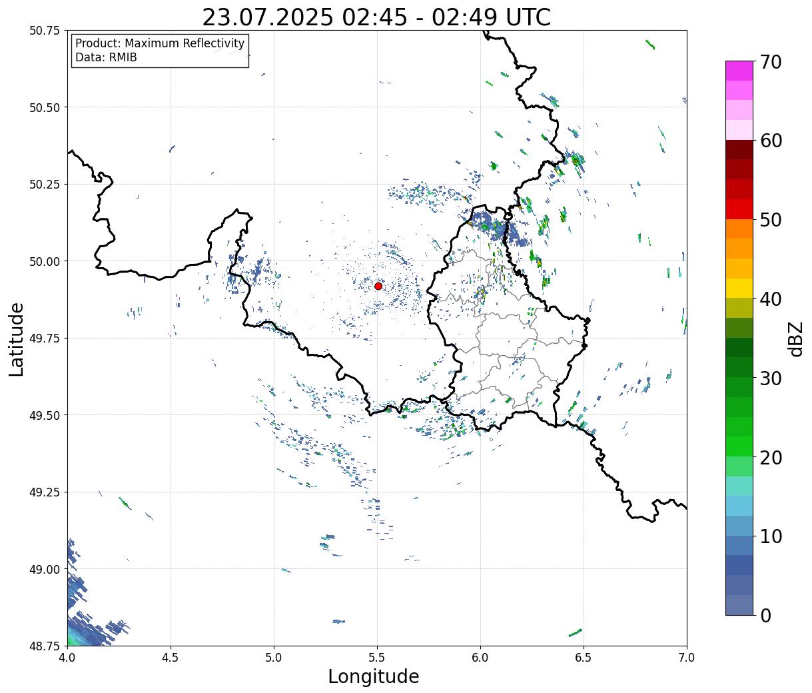Click the latitude tick label 49.25
The width and height of the screenshot is (812, 693).
coord(45,492)
